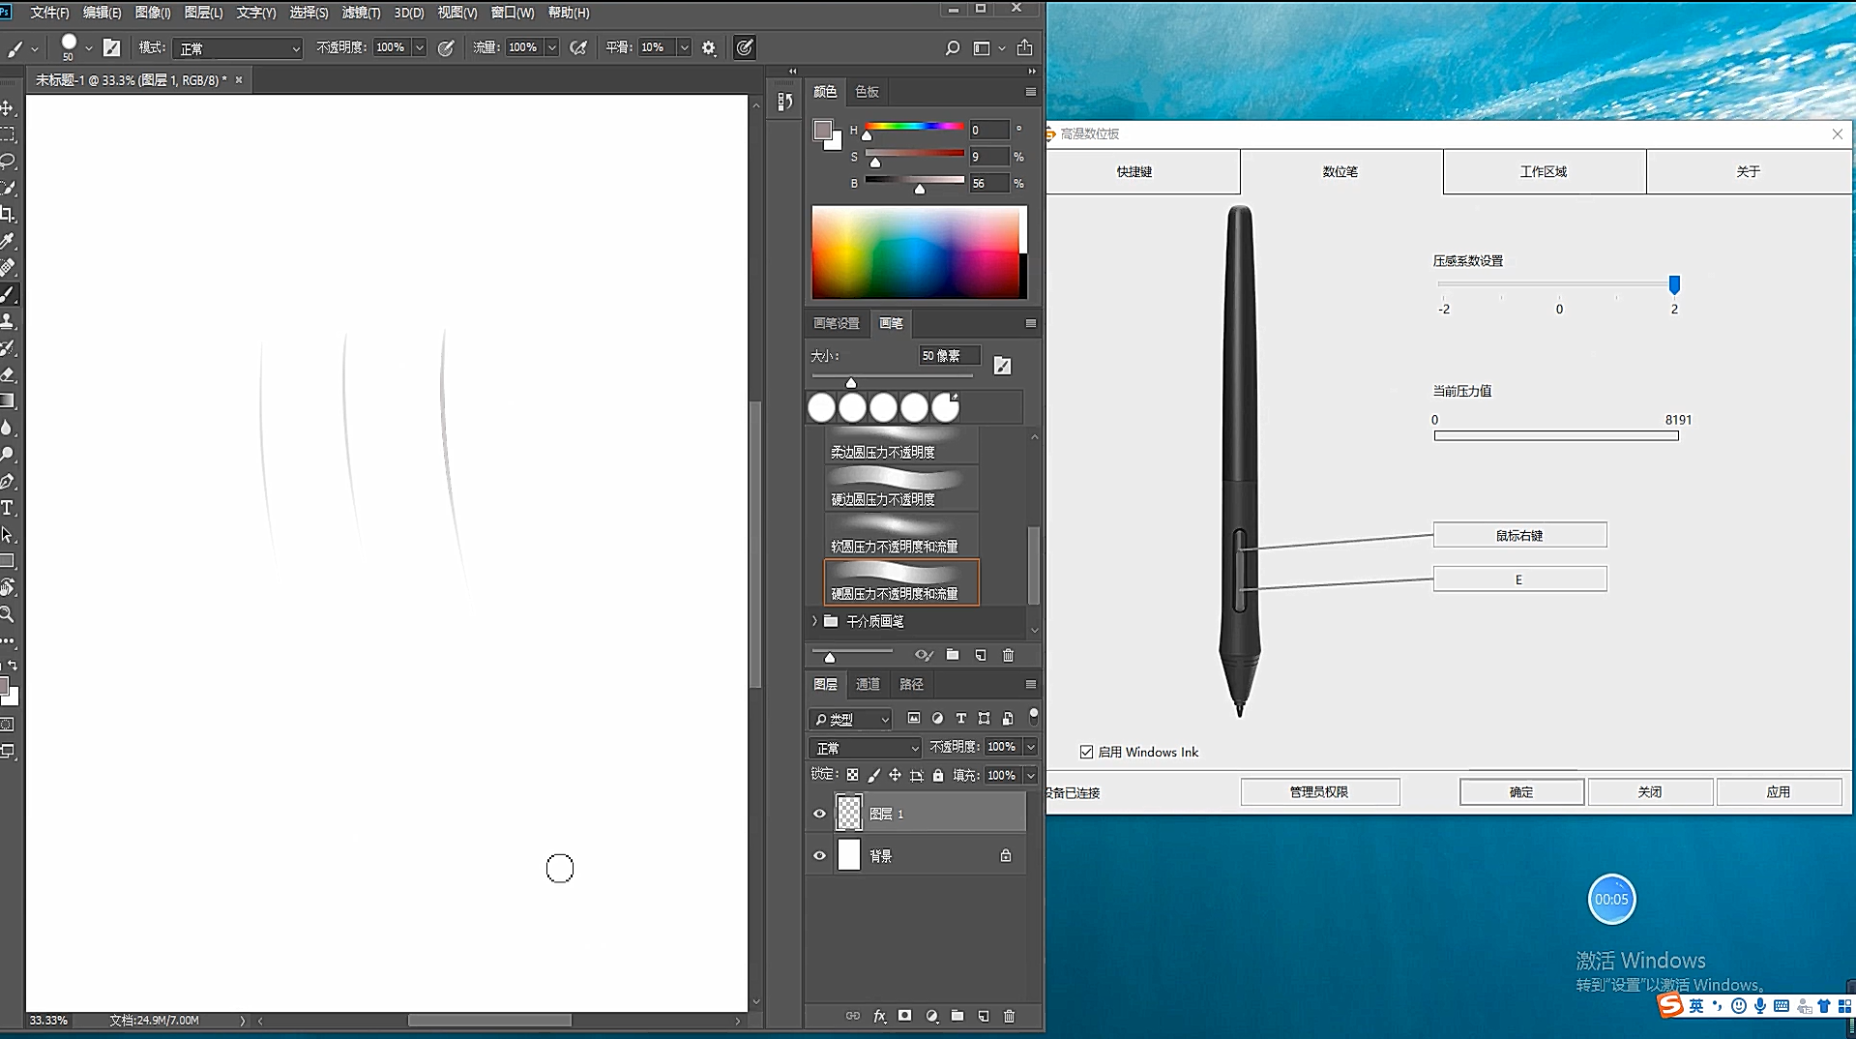Toggle brush settings panel icon in options bar
This screenshot has width=1856, height=1039.
[111, 47]
